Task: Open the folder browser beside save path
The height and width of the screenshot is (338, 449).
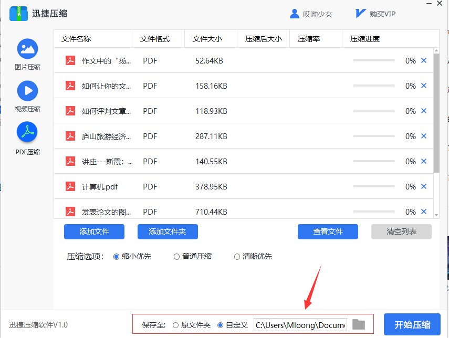Action: pos(359,324)
